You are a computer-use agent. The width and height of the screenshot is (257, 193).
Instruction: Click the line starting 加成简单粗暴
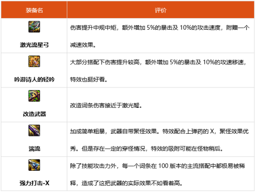click(x=159, y=131)
